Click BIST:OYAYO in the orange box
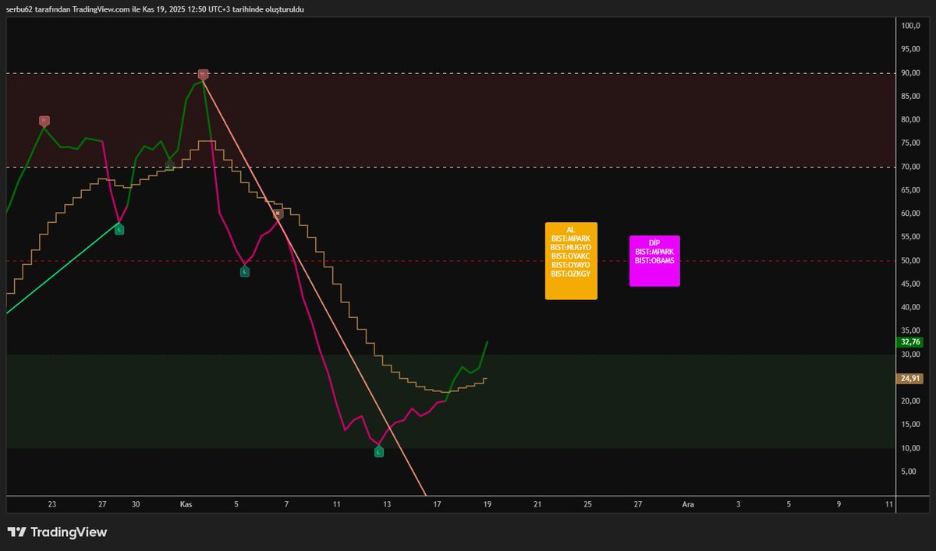Screen dimensions: 936x551 571,265
